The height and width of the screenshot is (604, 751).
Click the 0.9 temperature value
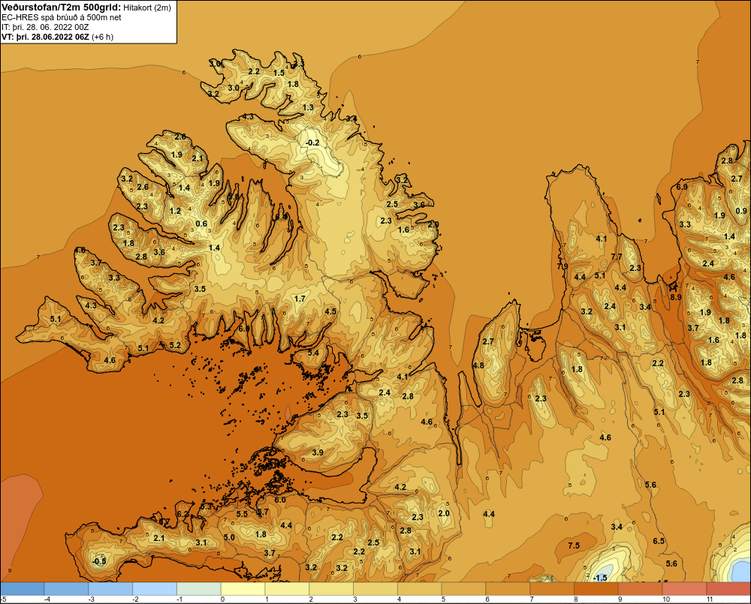[741, 211]
